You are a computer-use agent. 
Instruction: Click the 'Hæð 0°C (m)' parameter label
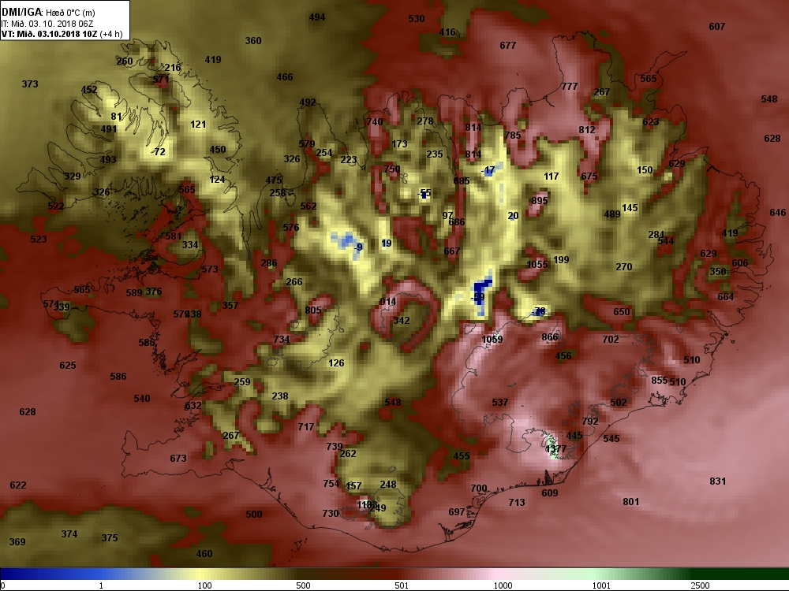[x=70, y=13]
